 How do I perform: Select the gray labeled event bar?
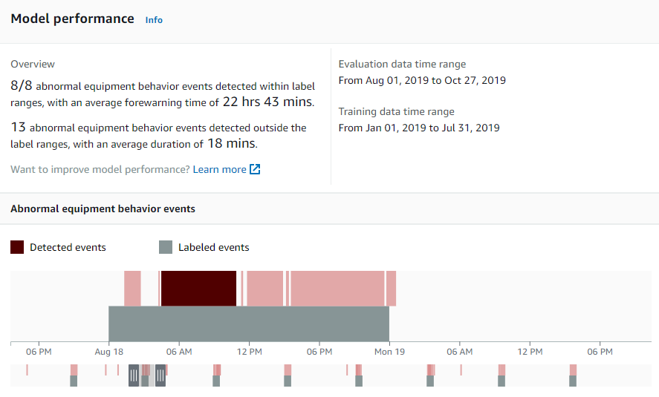[249, 324]
